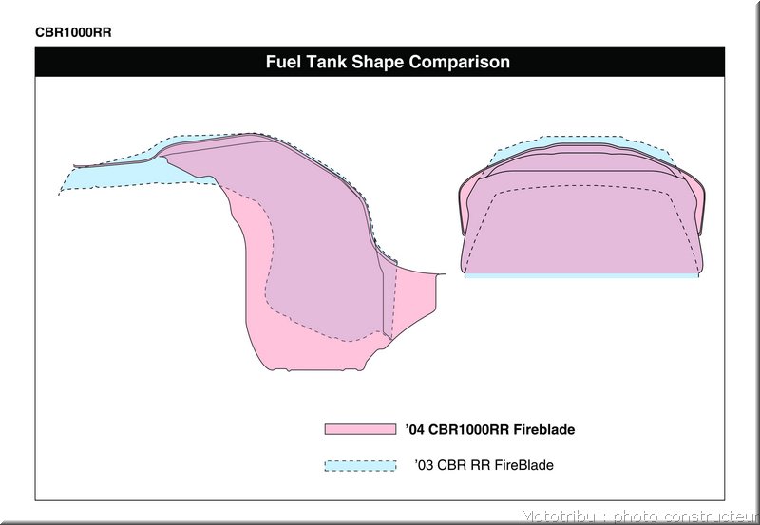Click the rear-view fuel tank cross-section diagram

click(581, 207)
